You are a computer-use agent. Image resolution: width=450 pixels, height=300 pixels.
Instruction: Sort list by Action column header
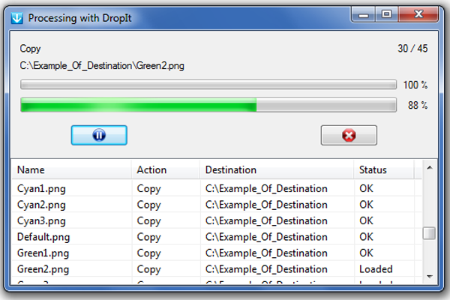(x=166, y=169)
